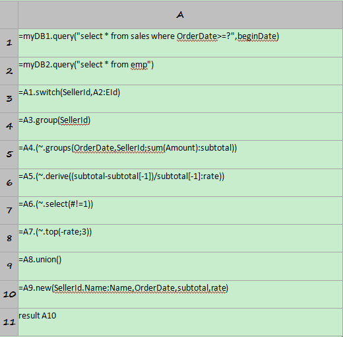The height and width of the screenshot is (337, 343).
Task: Select row header 7
Action: point(9,211)
